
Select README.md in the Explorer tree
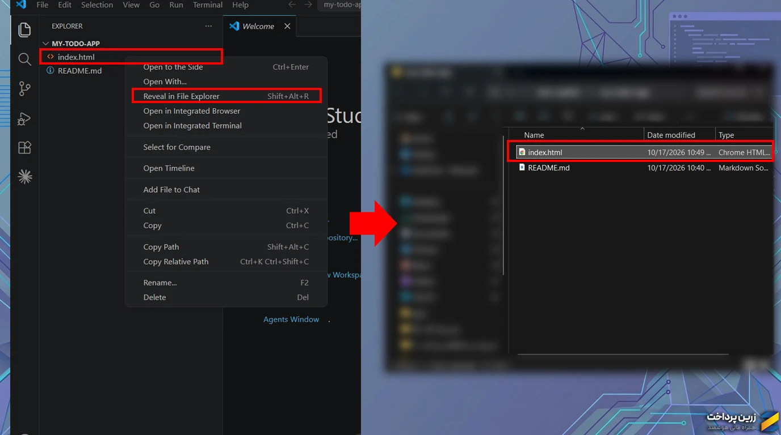[x=131, y=71]
